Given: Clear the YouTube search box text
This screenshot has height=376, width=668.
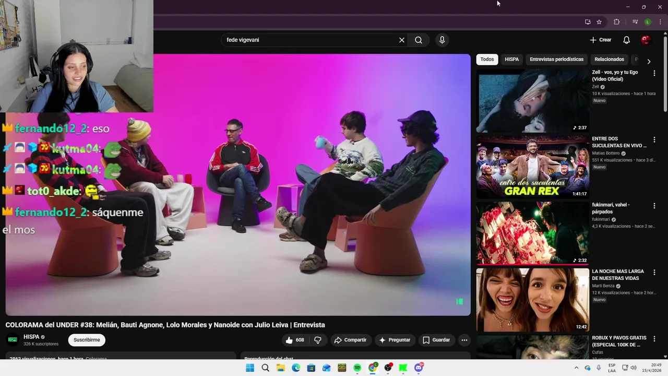Looking at the screenshot, I should click(x=402, y=40).
